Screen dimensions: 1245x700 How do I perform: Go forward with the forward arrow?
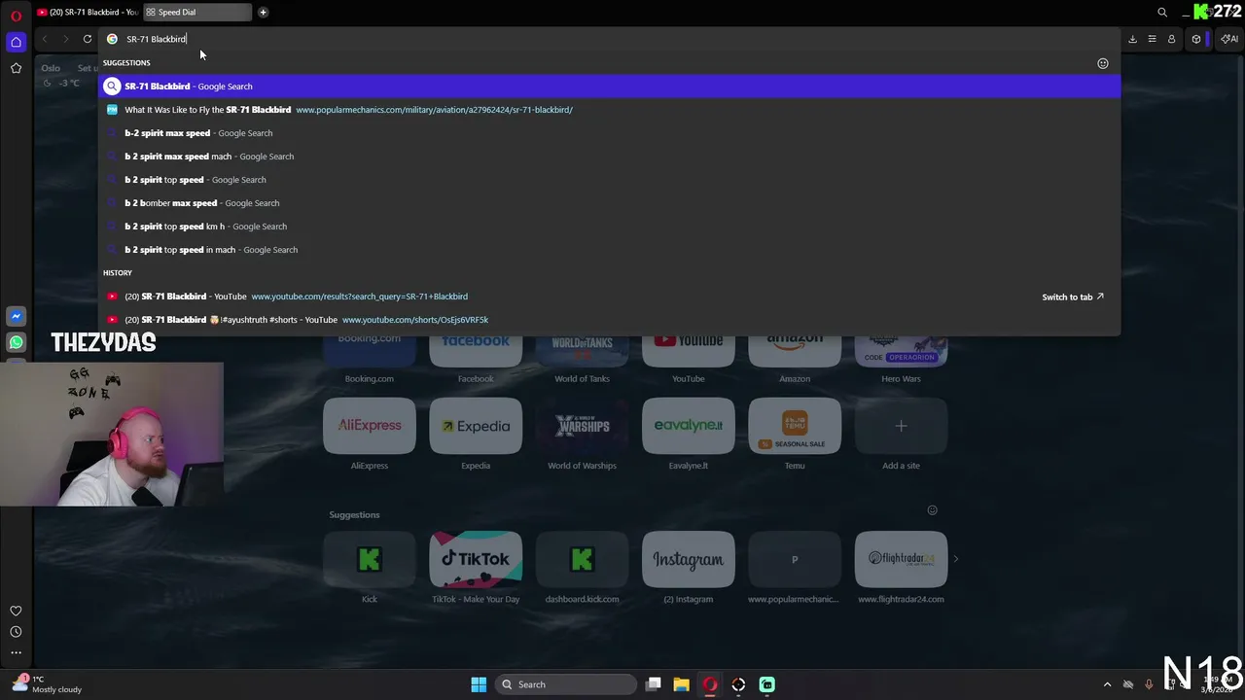click(65, 39)
